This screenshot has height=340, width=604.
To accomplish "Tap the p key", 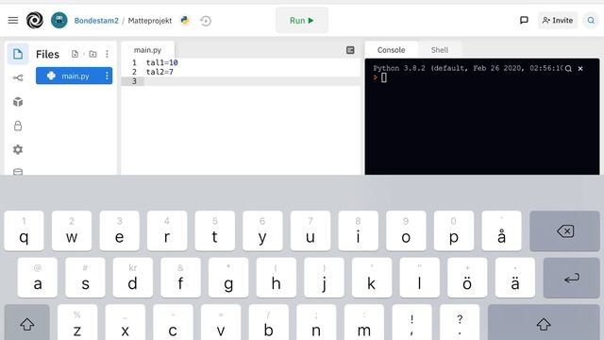I will [454, 231].
